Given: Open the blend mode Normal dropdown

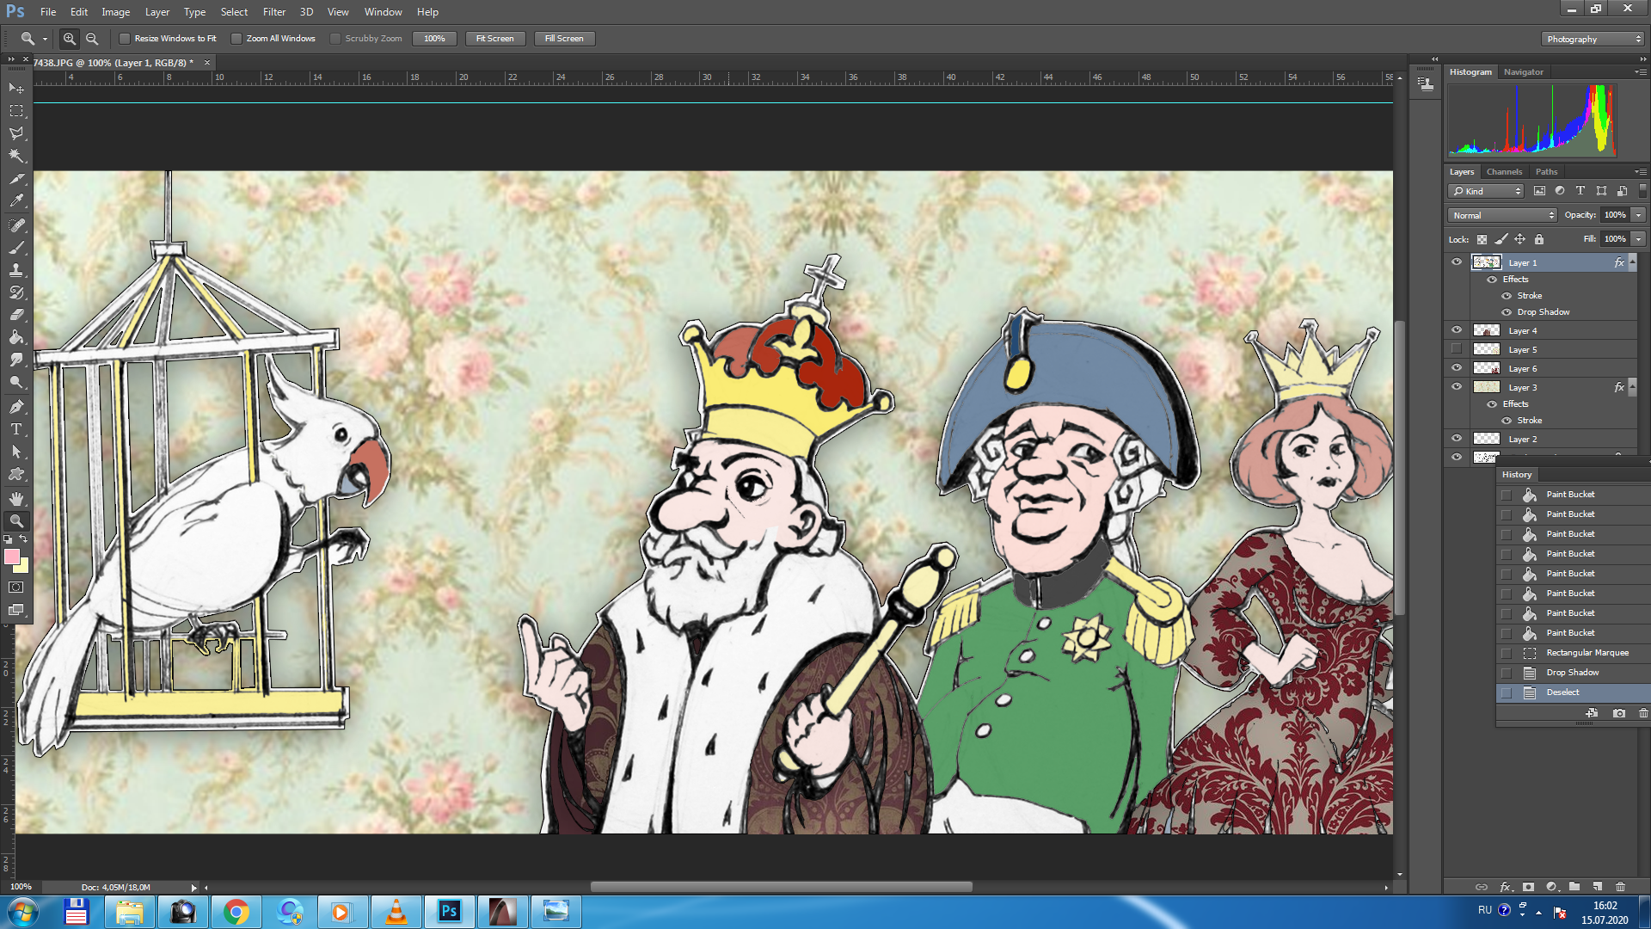Looking at the screenshot, I should (1502, 215).
